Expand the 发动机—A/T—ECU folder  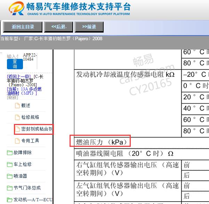[33, 199]
